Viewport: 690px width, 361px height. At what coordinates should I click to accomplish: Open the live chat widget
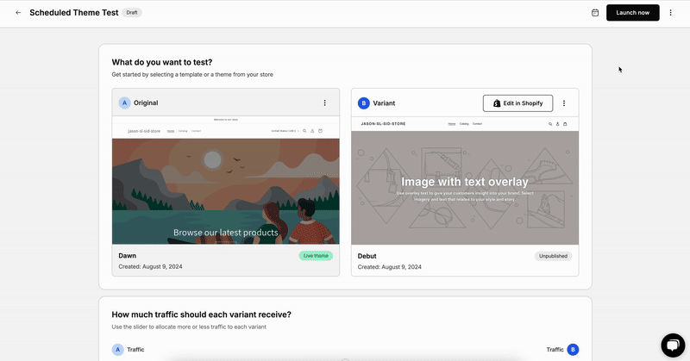[673, 345]
